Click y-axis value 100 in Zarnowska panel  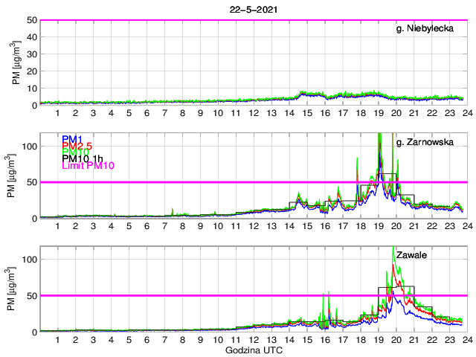(x=28, y=147)
